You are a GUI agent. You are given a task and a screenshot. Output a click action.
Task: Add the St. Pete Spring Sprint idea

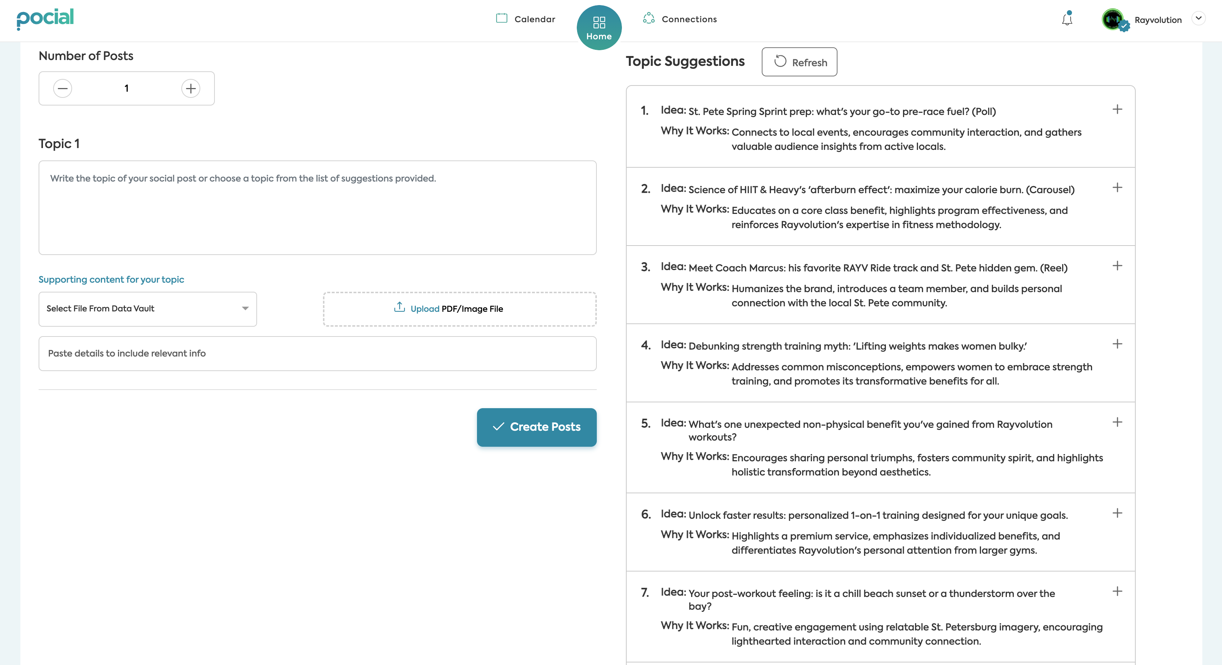point(1117,109)
